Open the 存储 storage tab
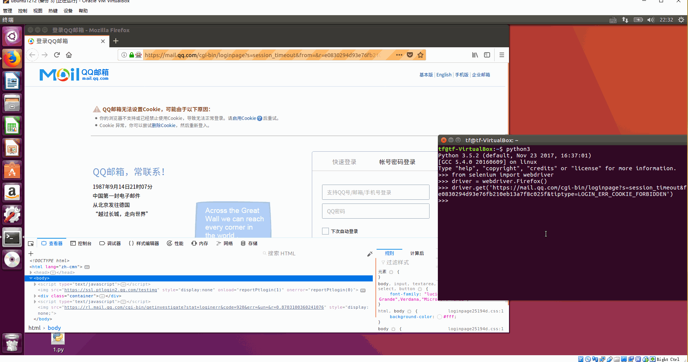Viewport: 688px width, 362px height. click(249, 244)
